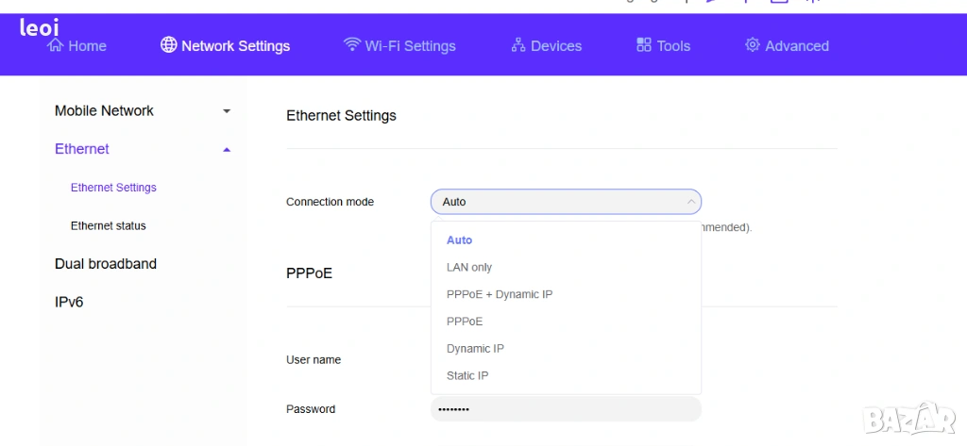The width and height of the screenshot is (967, 446).
Task: Click the Advanced gear icon
Action: pyautogui.click(x=753, y=44)
